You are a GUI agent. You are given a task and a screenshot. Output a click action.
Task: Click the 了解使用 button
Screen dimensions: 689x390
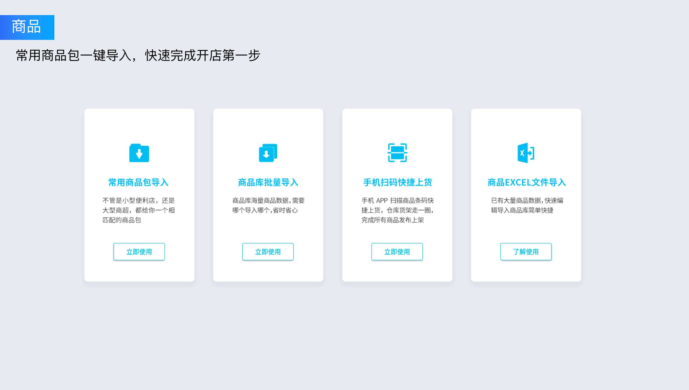tap(526, 252)
